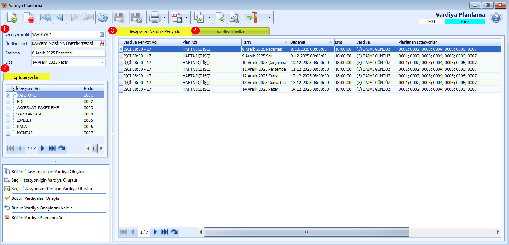Open the copy documents dropdown arrow
509x245 pixels.
point(209,17)
